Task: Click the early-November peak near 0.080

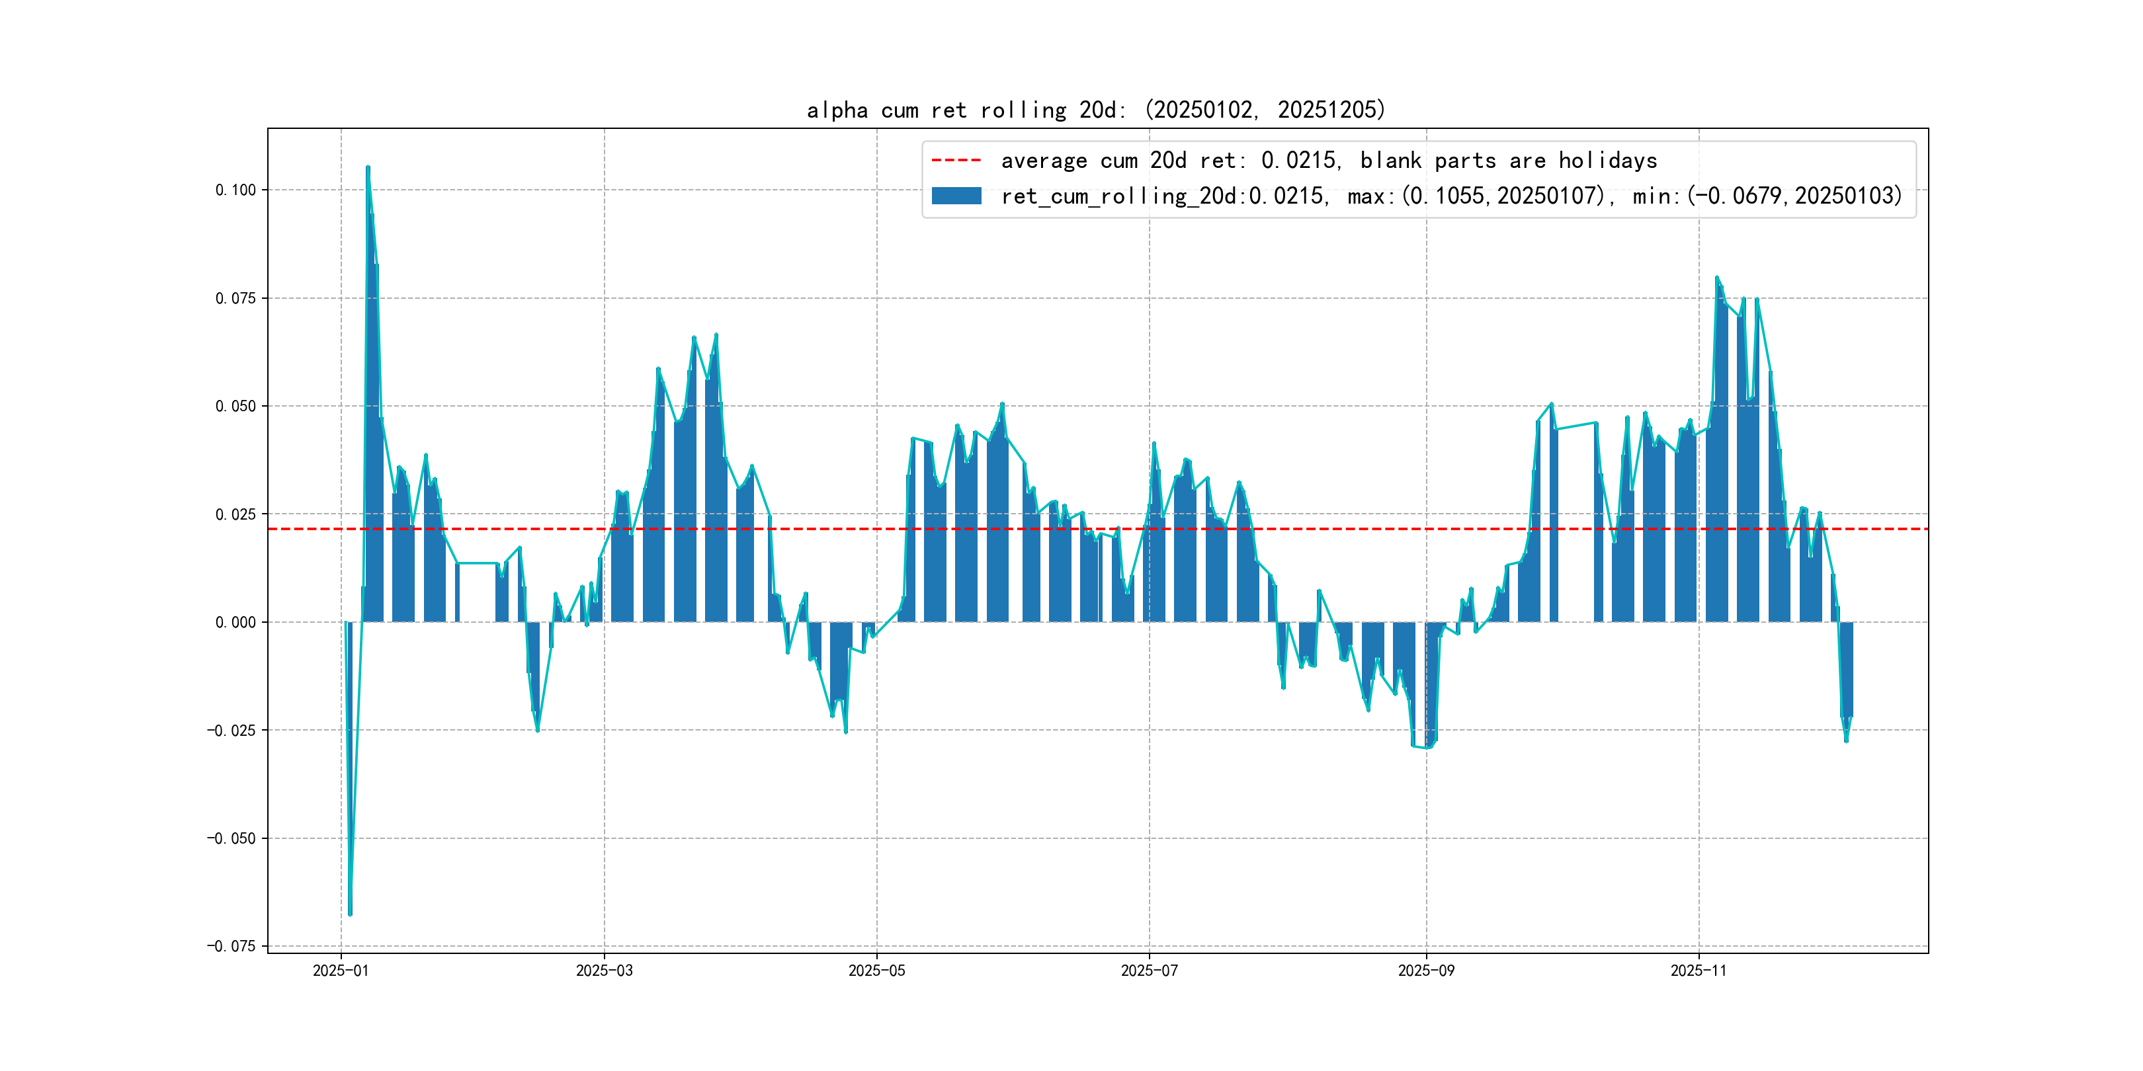Action: (x=1716, y=278)
